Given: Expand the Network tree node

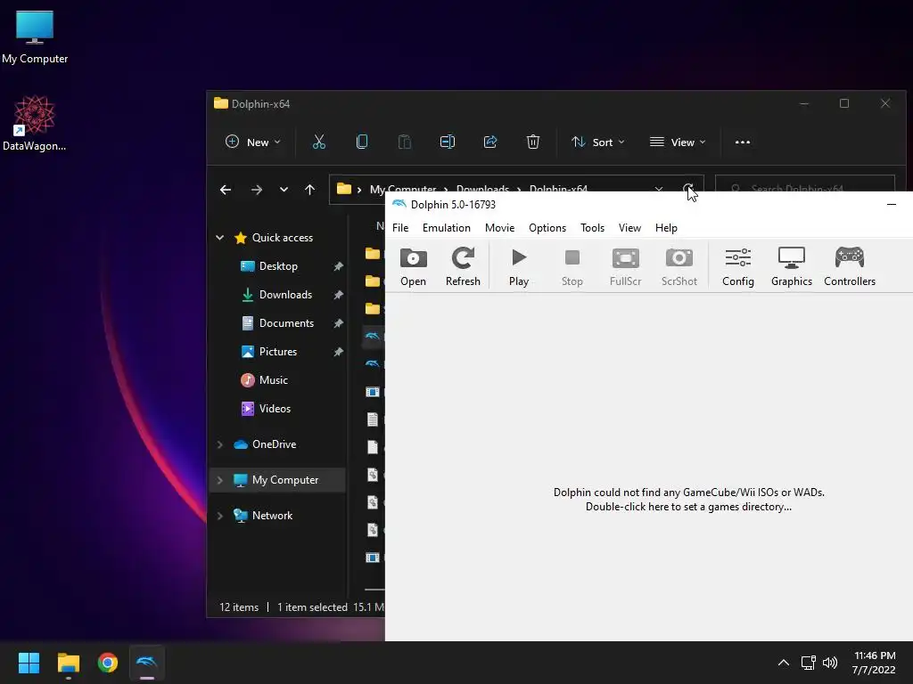Looking at the screenshot, I should 219,516.
